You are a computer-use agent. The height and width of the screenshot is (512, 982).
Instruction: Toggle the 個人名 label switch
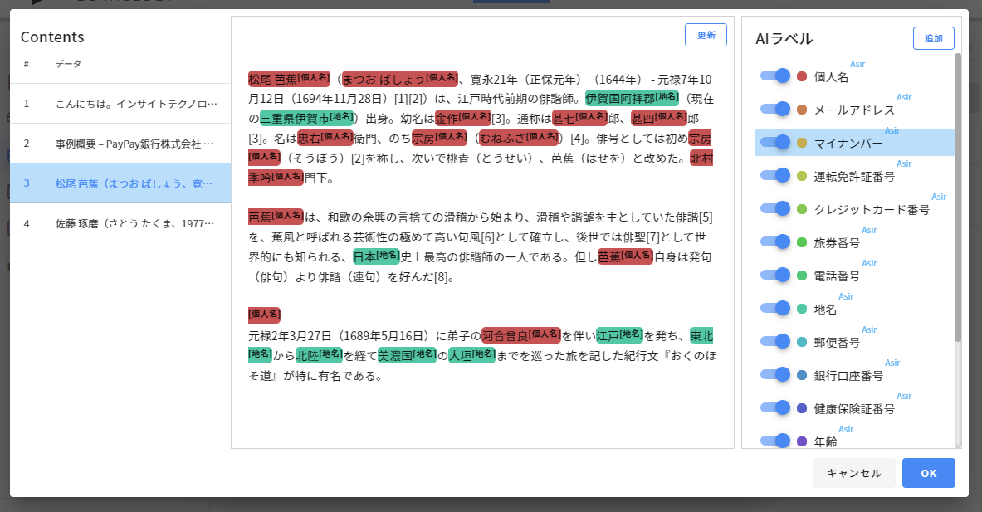[x=775, y=76]
